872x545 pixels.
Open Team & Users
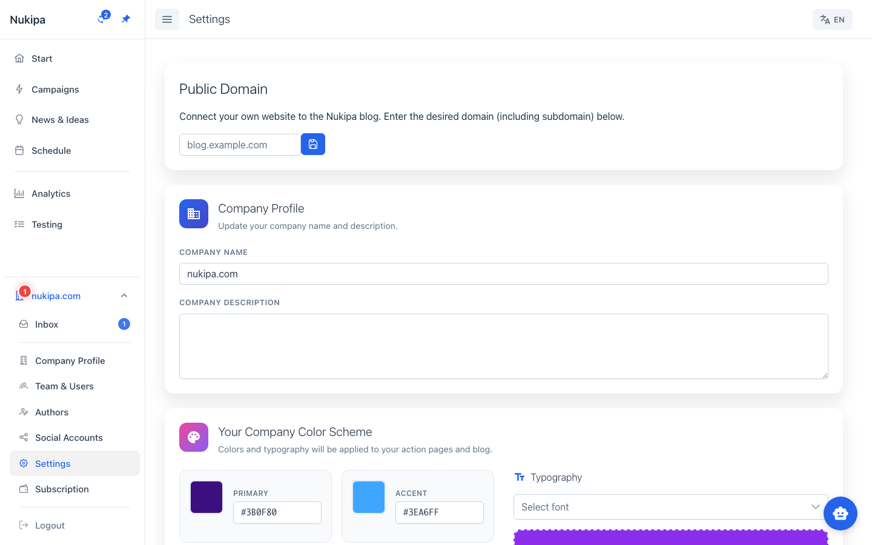tap(64, 386)
